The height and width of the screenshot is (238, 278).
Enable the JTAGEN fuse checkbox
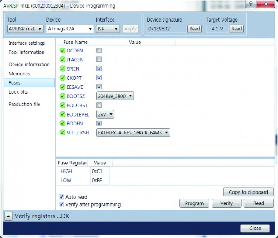tap(99, 59)
